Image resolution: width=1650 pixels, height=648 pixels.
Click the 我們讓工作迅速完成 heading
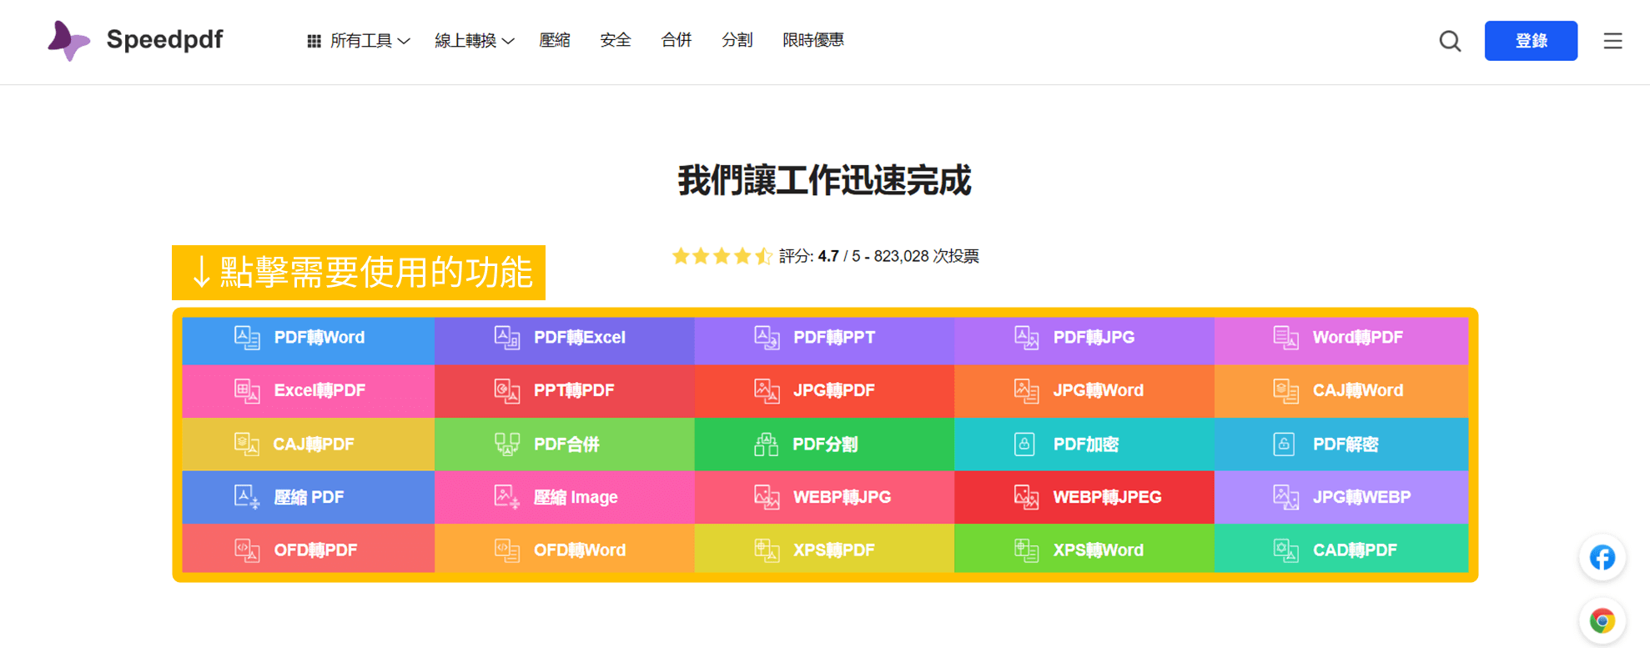click(825, 180)
